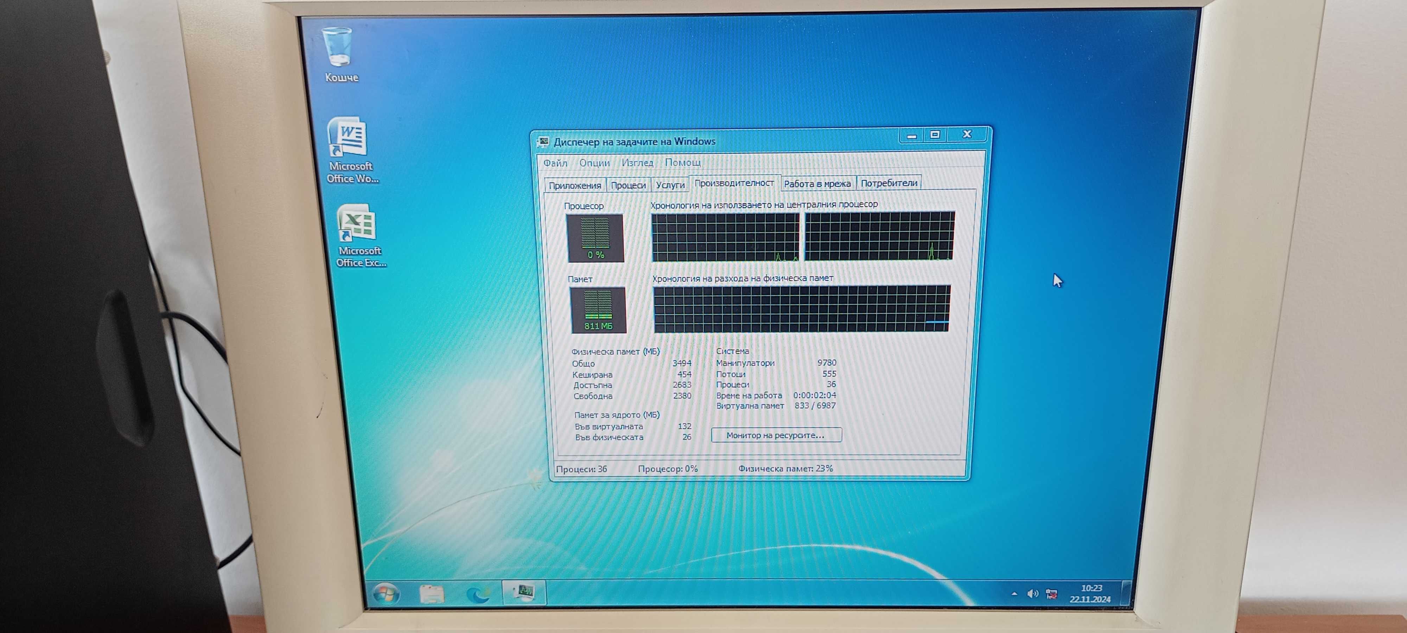Click the Във физическата value 26

click(687, 437)
